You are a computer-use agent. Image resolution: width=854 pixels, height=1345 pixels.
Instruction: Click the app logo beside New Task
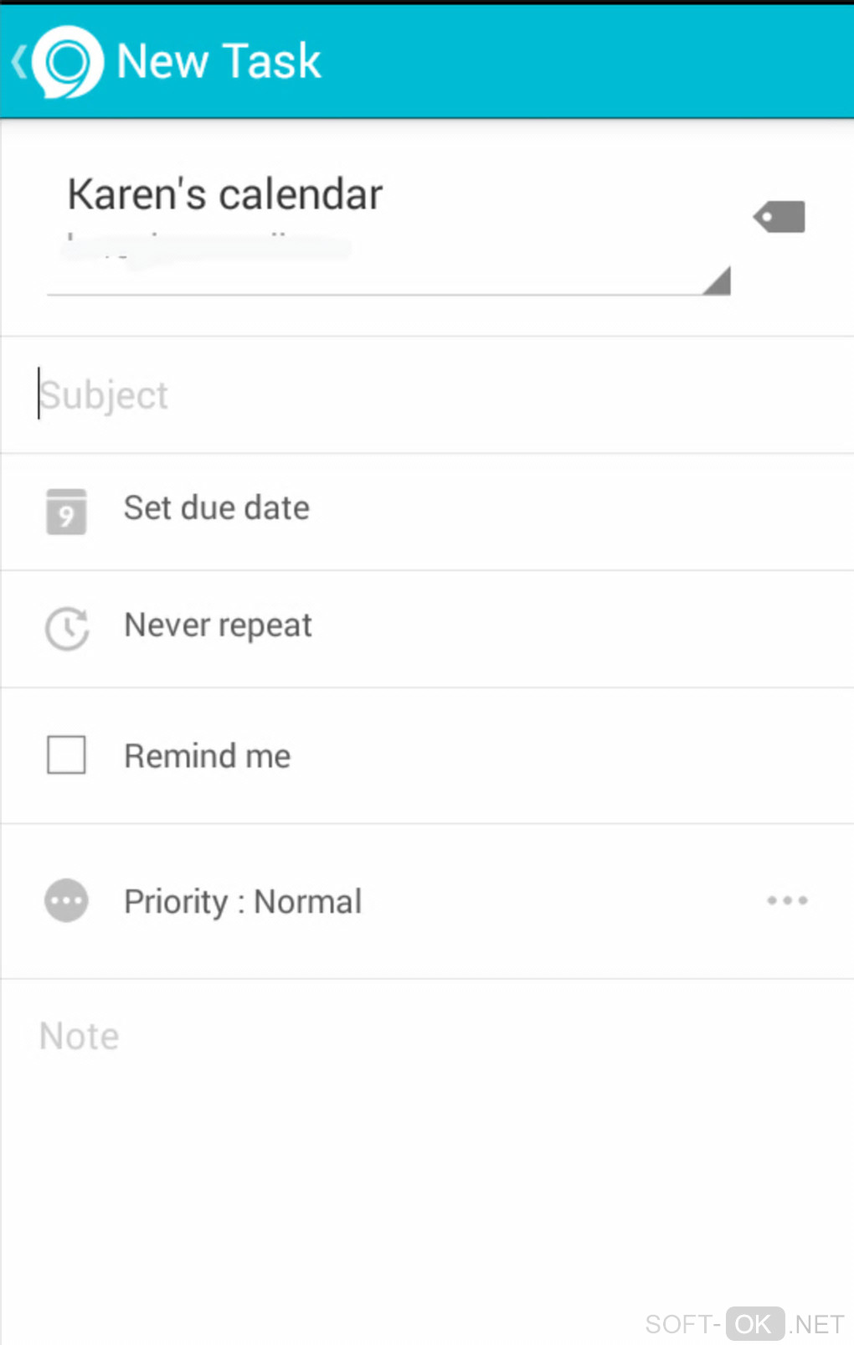point(68,62)
